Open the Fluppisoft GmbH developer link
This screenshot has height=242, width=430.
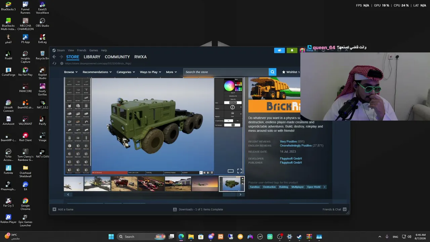point(291,159)
